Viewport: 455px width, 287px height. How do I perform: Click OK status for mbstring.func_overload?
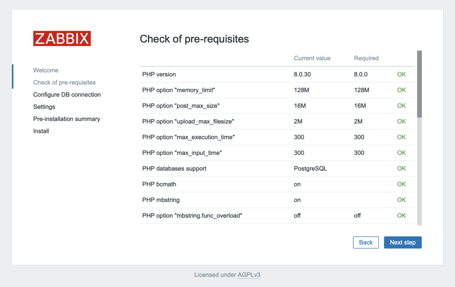[401, 216]
